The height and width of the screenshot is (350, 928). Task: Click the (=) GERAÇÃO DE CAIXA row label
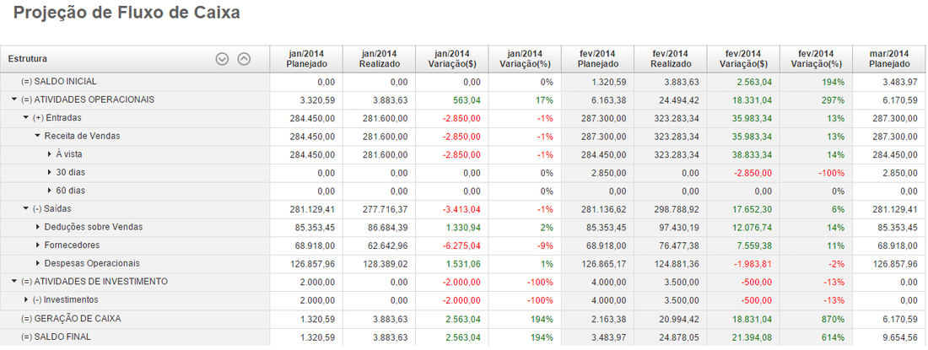71,319
